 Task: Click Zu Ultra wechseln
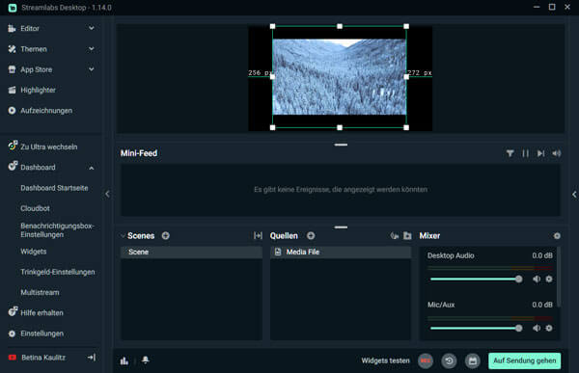coord(49,147)
